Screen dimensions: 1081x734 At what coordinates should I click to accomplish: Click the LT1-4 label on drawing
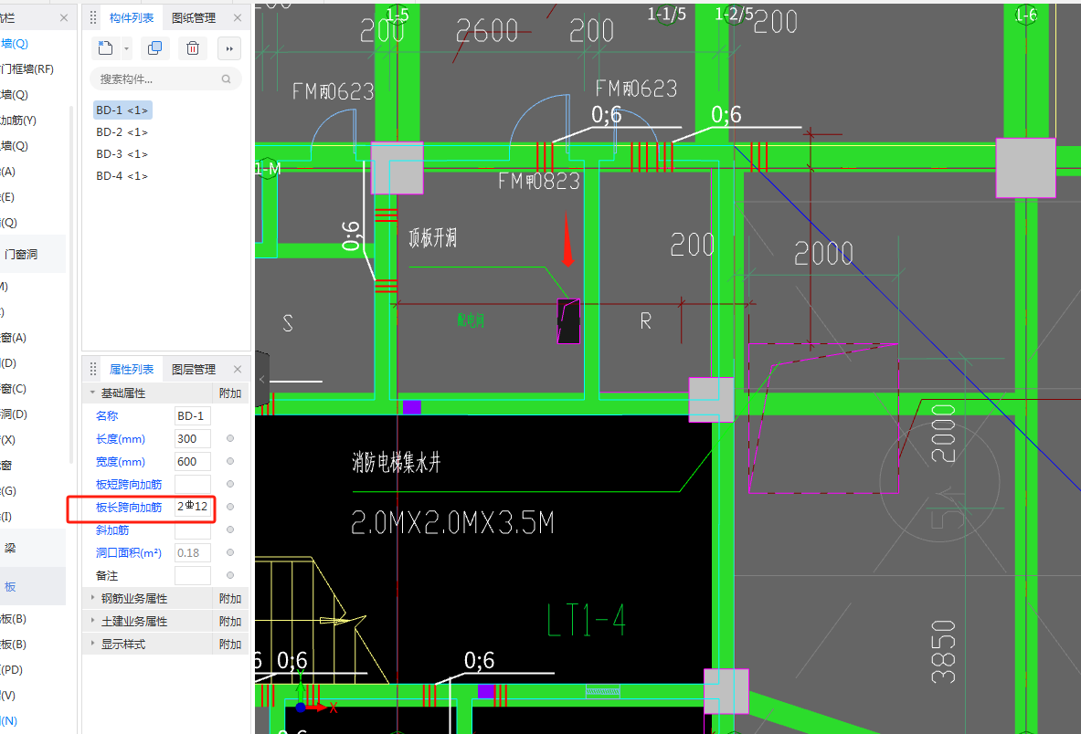(587, 621)
